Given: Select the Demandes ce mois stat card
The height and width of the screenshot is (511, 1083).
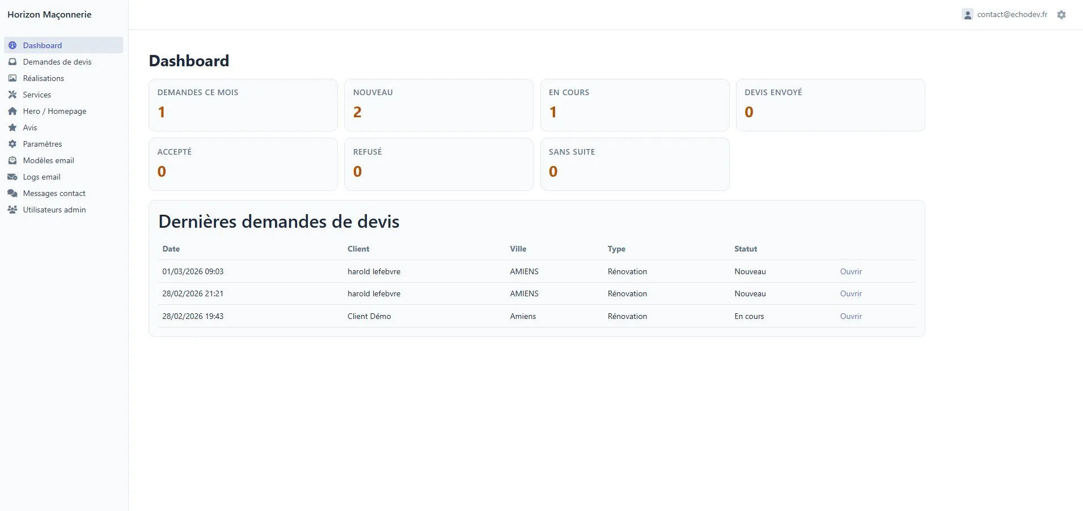Looking at the screenshot, I should (x=243, y=105).
